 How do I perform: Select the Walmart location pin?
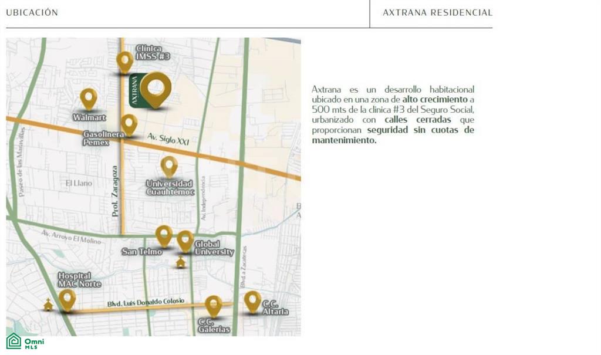pyautogui.click(x=89, y=99)
